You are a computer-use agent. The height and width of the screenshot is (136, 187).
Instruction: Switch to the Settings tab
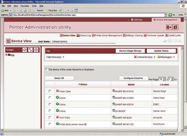137,20
